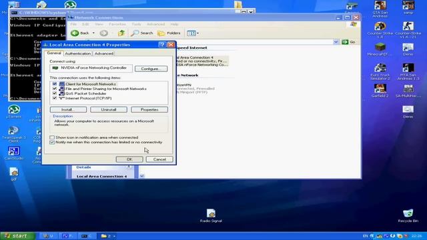Open the samp desktop shortcut
This screenshot has height=240, width=427.
tap(408, 7)
